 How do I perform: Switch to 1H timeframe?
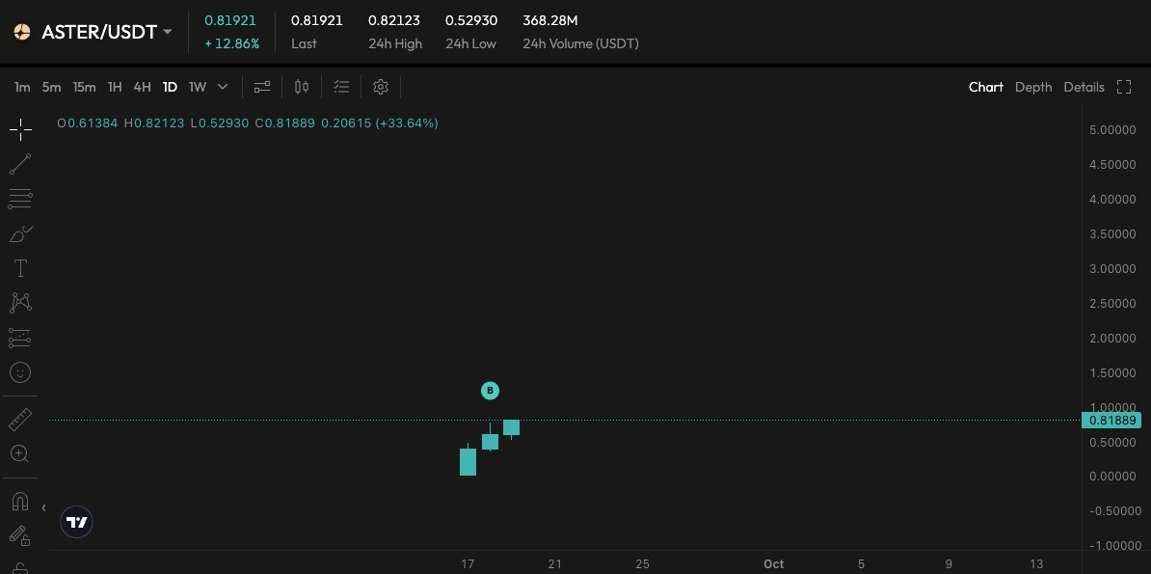point(115,87)
